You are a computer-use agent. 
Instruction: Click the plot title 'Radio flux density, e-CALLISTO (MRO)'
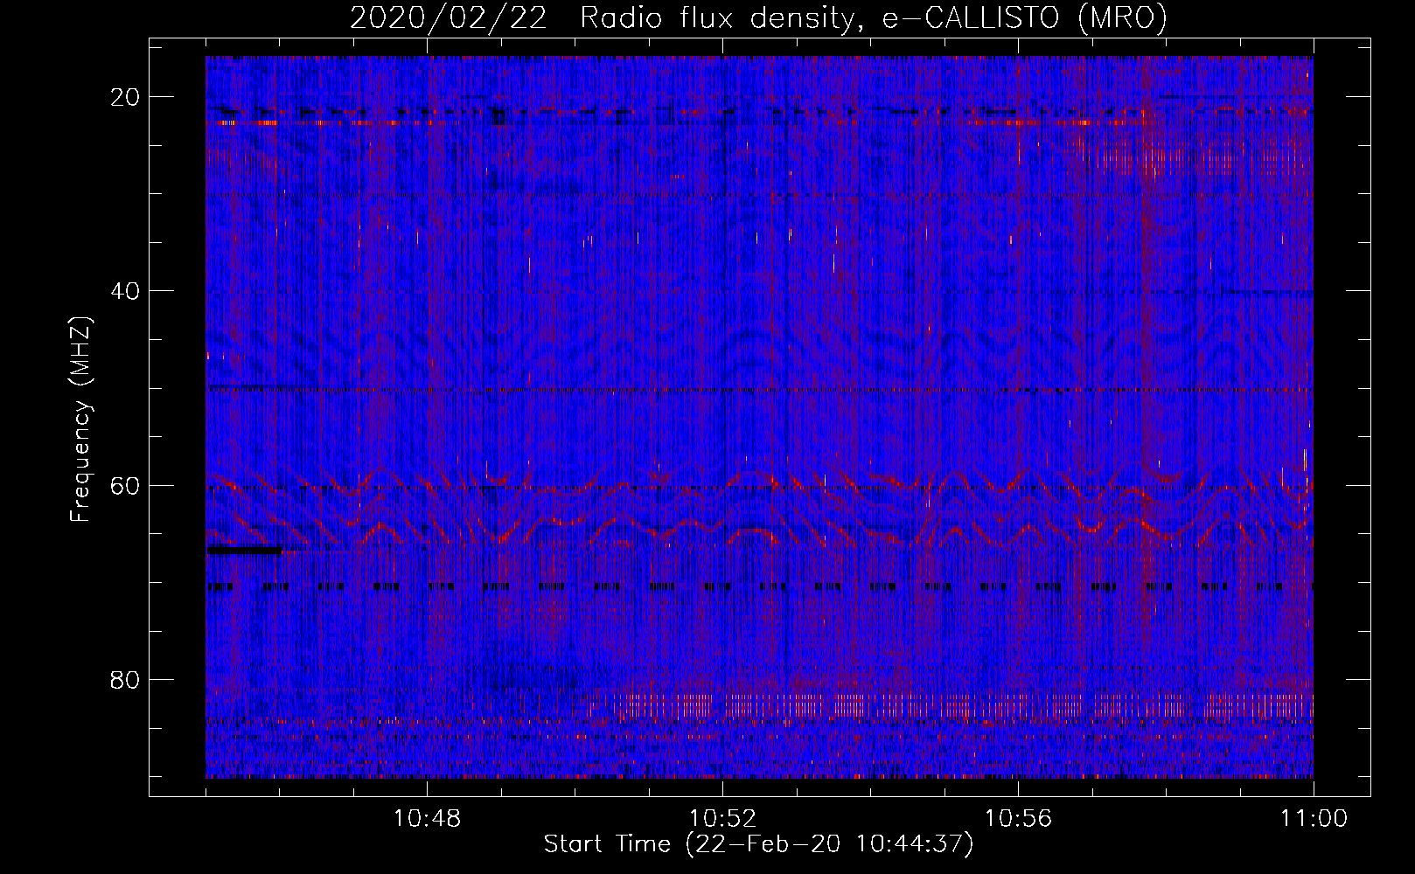coord(874,17)
